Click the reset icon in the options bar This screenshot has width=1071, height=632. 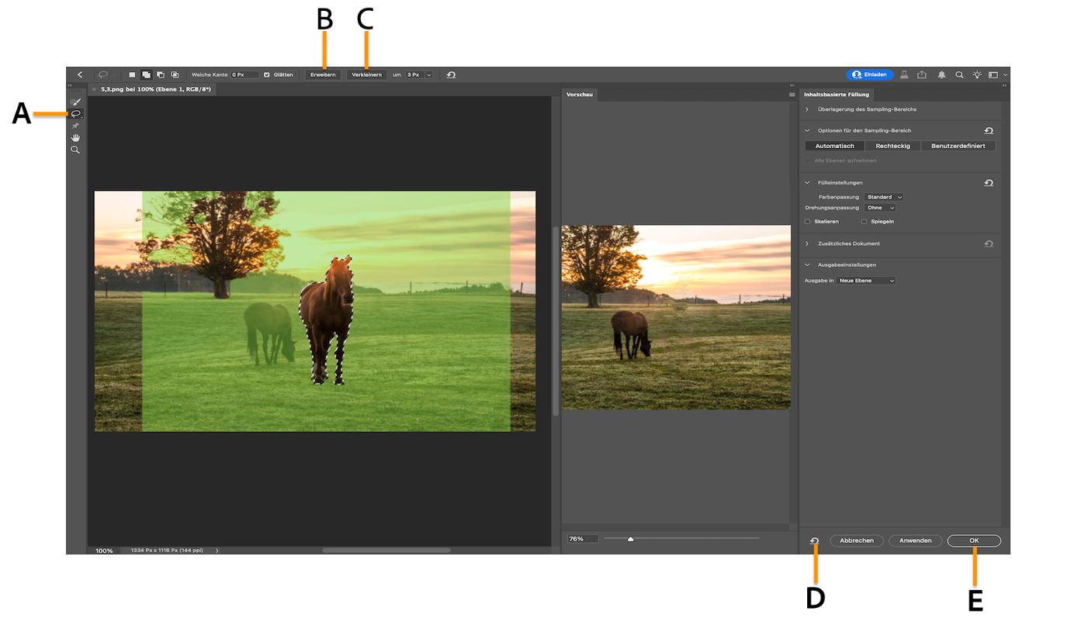452,74
